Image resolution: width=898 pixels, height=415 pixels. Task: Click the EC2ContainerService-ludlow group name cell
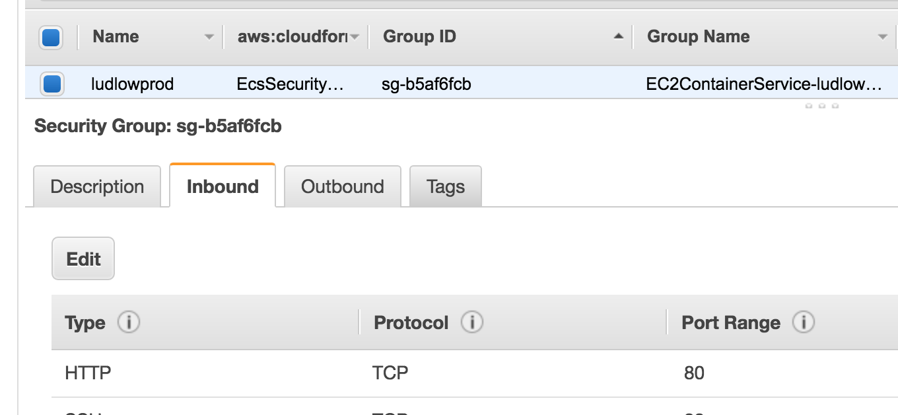[x=764, y=84]
